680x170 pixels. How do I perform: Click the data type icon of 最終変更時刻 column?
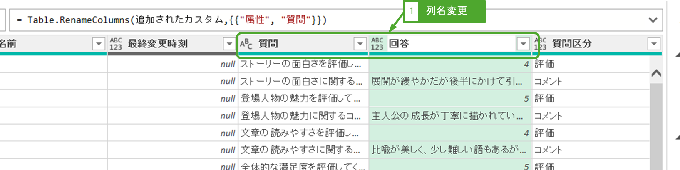(116, 44)
